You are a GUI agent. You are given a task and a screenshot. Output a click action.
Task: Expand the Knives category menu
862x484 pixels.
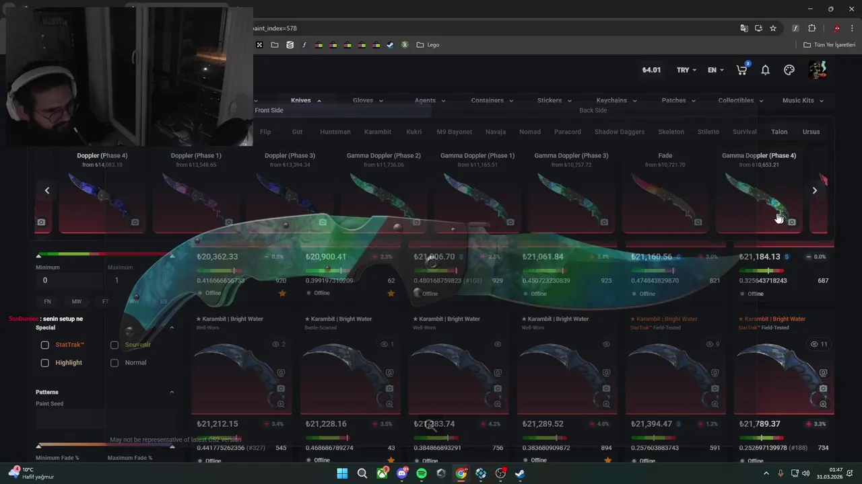coord(306,101)
